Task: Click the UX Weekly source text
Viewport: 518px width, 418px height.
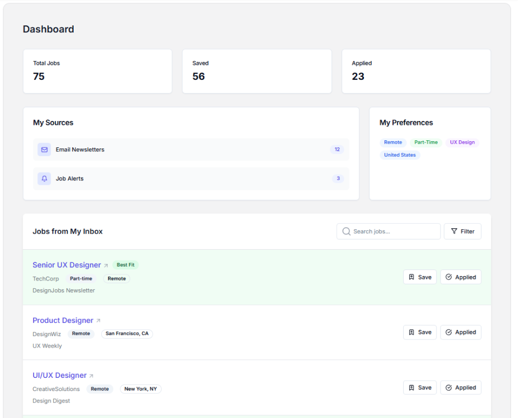Action: click(47, 346)
